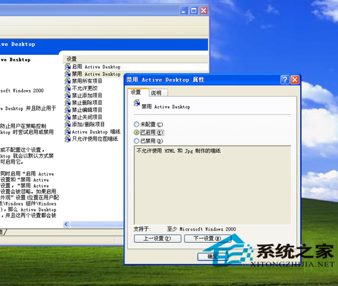
Task: Select the 添加/删除项目 text row
Action: pyautogui.click(x=88, y=124)
